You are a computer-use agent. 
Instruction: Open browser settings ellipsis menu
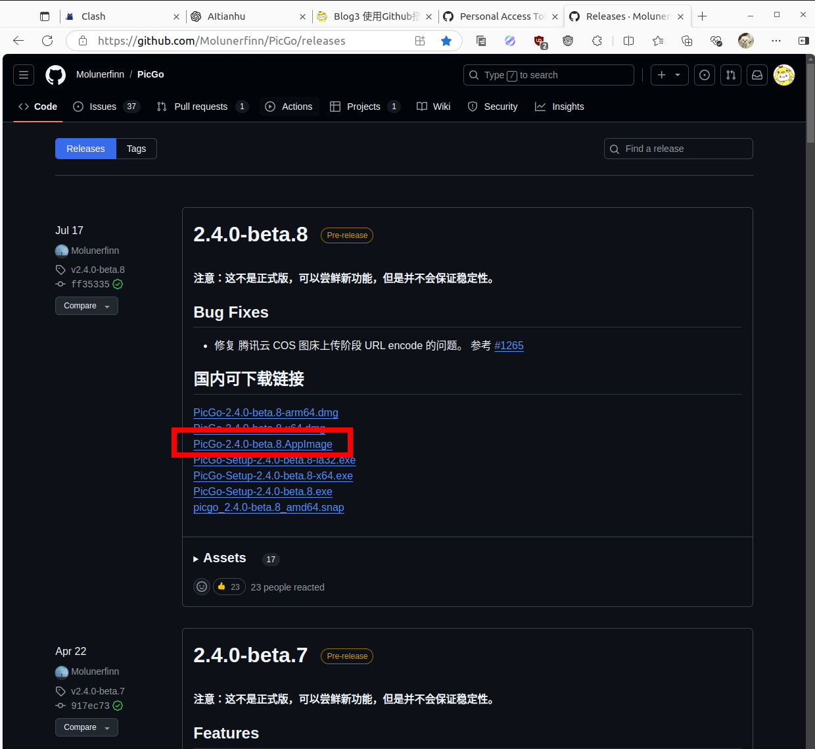point(776,41)
